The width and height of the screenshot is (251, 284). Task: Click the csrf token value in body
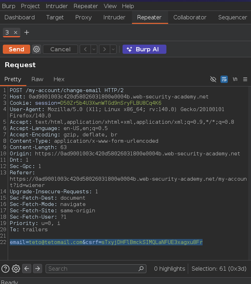[x=152, y=242]
